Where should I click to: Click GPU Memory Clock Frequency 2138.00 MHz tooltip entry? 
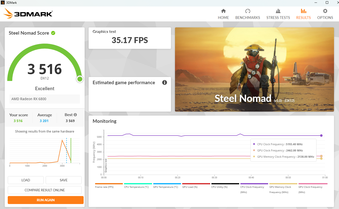pyautogui.click(x=284, y=157)
